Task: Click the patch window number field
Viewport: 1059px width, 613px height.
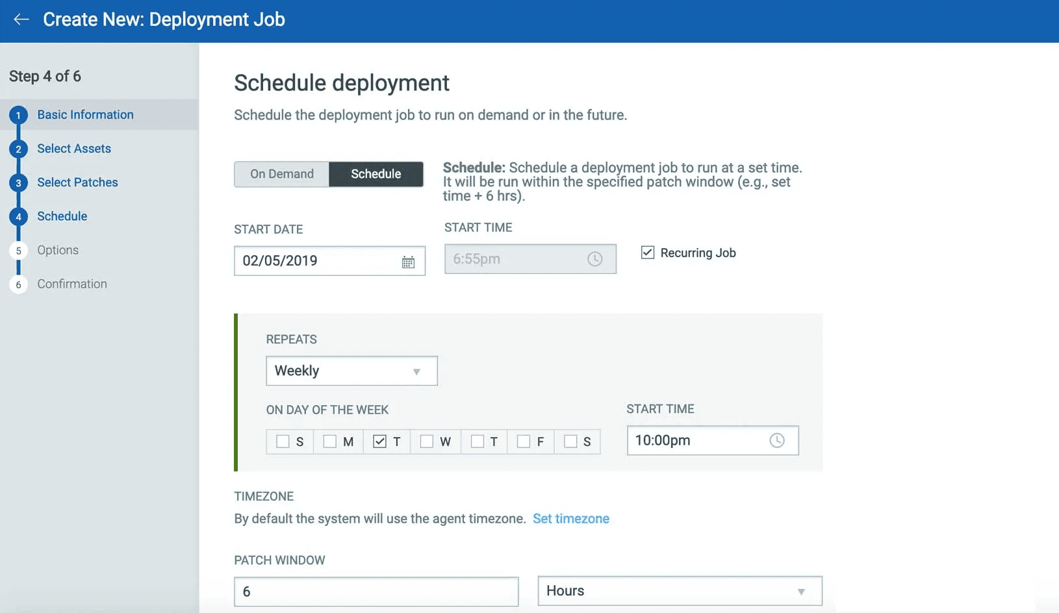Action: pyautogui.click(x=376, y=592)
